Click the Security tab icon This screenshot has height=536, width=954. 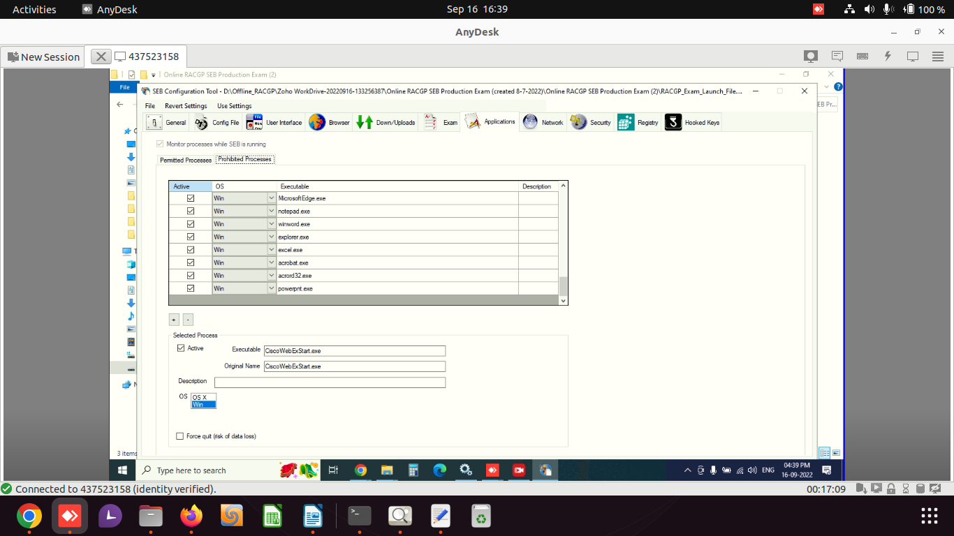tap(578, 122)
